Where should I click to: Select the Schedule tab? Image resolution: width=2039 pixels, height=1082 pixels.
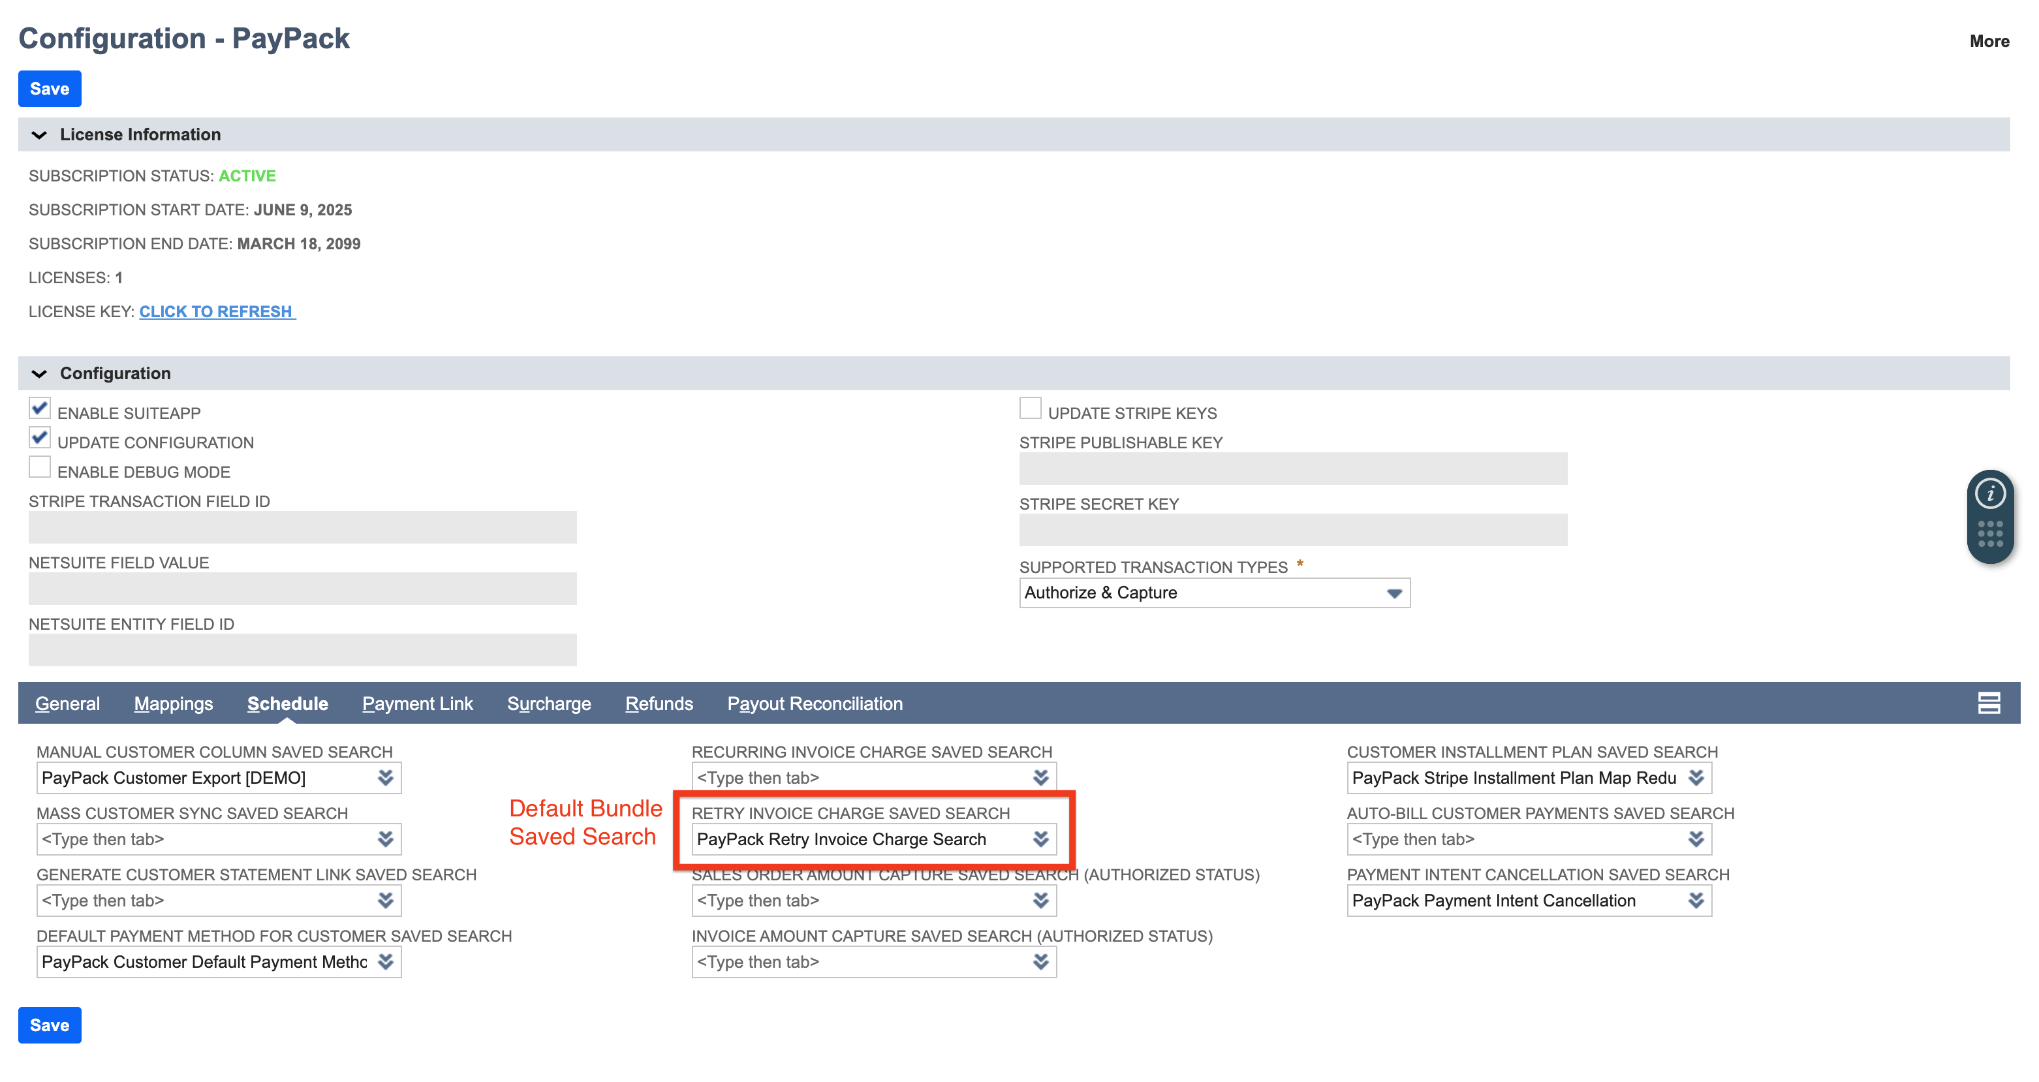tap(287, 703)
